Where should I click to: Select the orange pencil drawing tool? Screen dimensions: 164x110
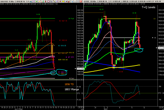pyautogui.click(x=40, y=1)
